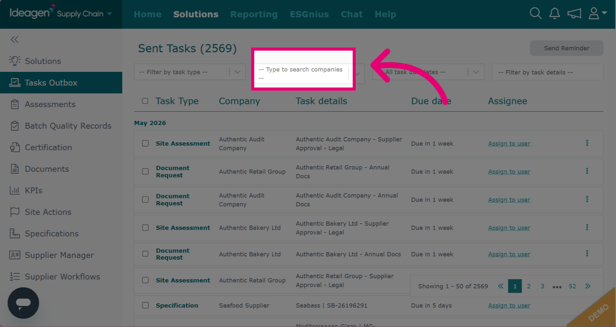
Task: Collapse the sidebar with double chevron
Action: (x=14, y=39)
